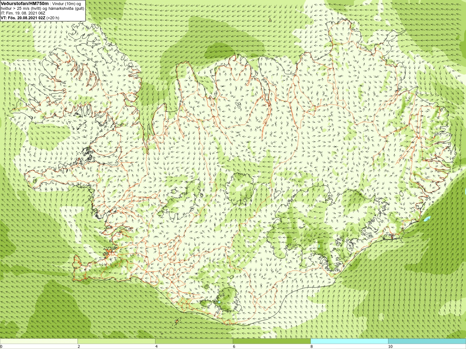Click the light cyan 8–10 m/s legend swatch
Screen dimensions: 466x349
coord(349,341)
